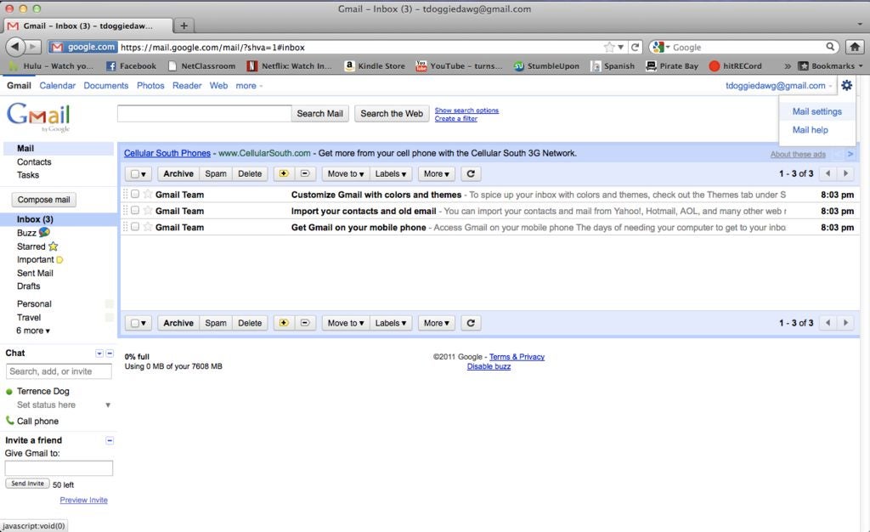Expand the more menu in top navigation
The image size is (870, 532).
[249, 86]
